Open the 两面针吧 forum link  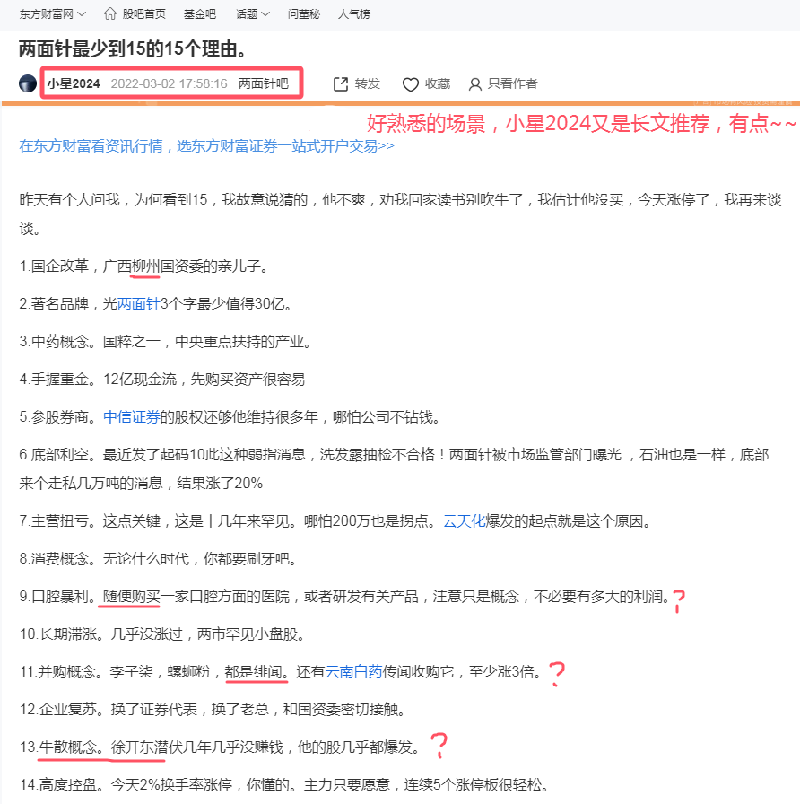[x=264, y=83]
